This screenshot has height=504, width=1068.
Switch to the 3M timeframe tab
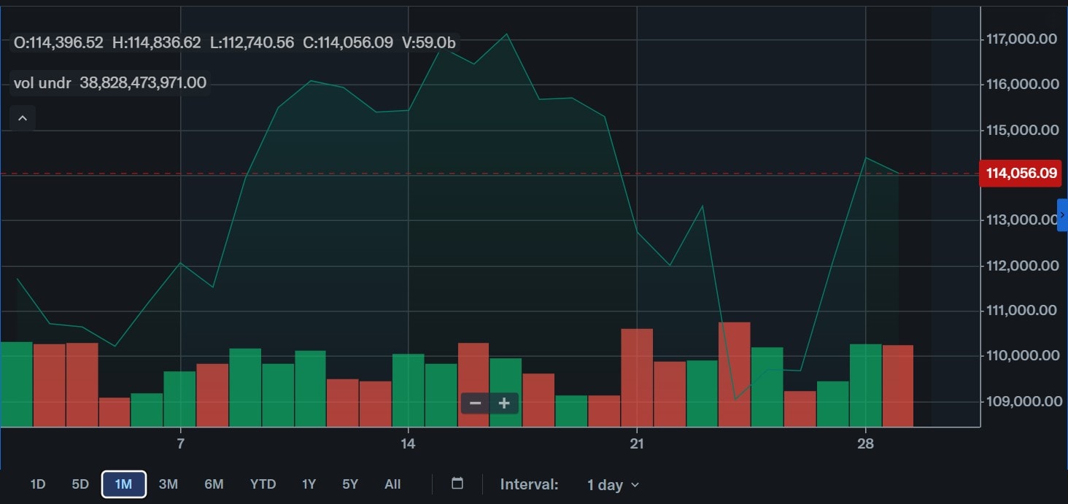[x=169, y=484]
